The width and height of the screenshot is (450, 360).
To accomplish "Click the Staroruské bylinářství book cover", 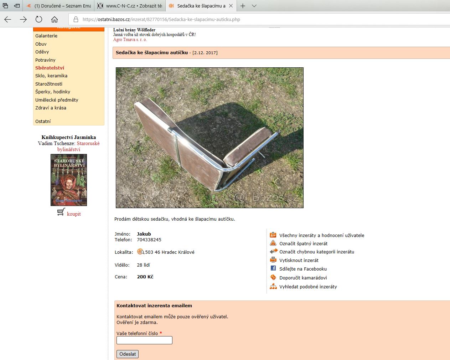I will click(69, 180).
